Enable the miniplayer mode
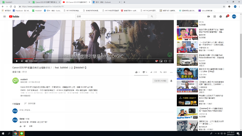 [x=161, y=61]
